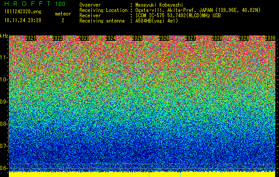279x177 pixels.
Task: Click the 0.7 kHz axis label
Action: (x=4, y=146)
